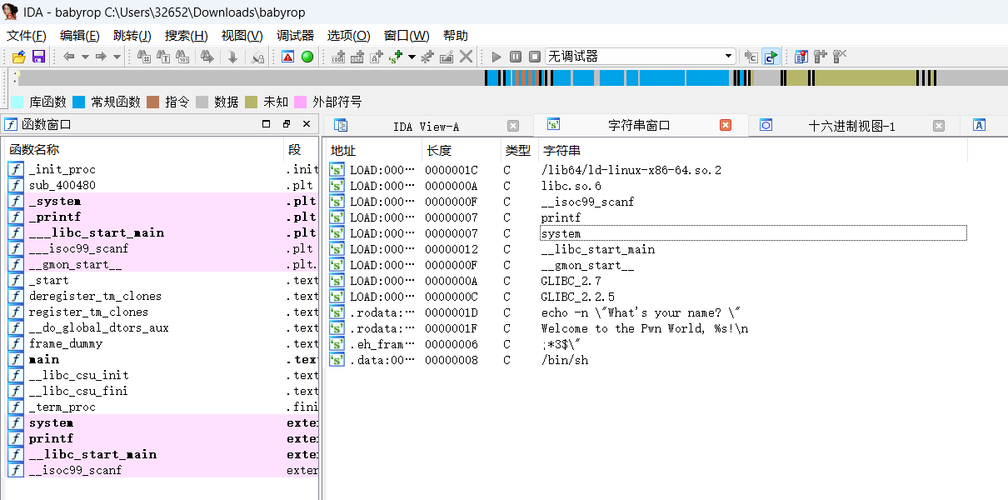Open the 搜索(H) menu
Viewport: 1008px width, 500px height.
[x=187, y=36]
